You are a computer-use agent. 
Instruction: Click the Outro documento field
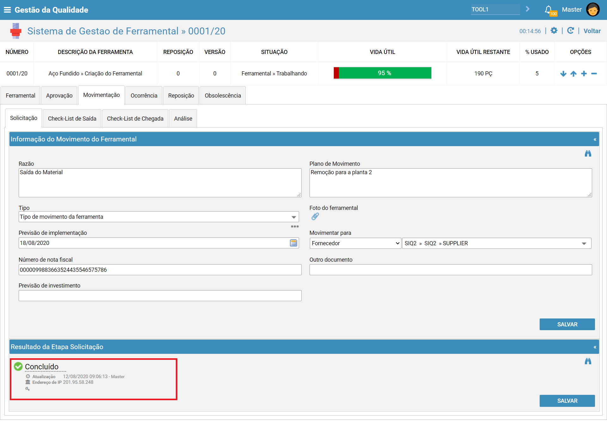[x=451, y=270]
